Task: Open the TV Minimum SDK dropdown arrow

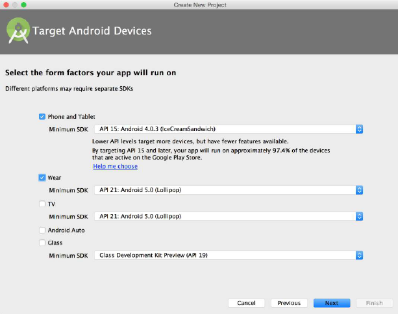Action: [x=359, y=216]
